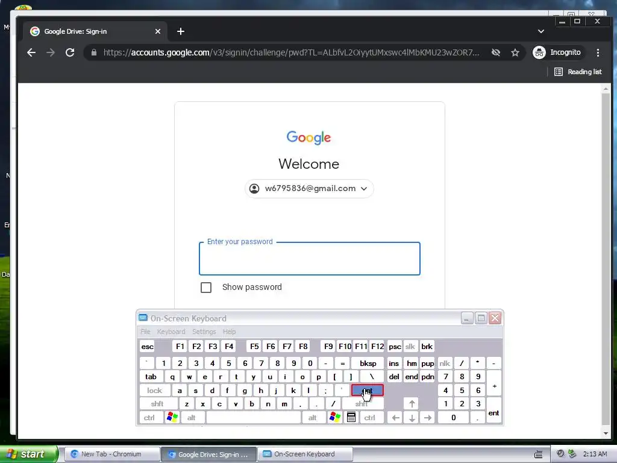The height and width of the screenshot is (463, 617).
Task: Open a new tab with plus button
Action: click(181, 31)
